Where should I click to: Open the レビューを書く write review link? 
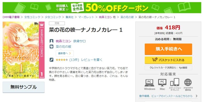coord(92,60)
